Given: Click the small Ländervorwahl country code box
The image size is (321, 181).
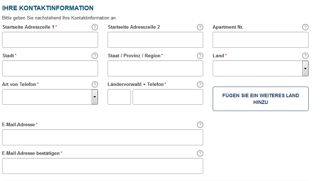Looking at the screenshot, I should (x=119, y=97).
